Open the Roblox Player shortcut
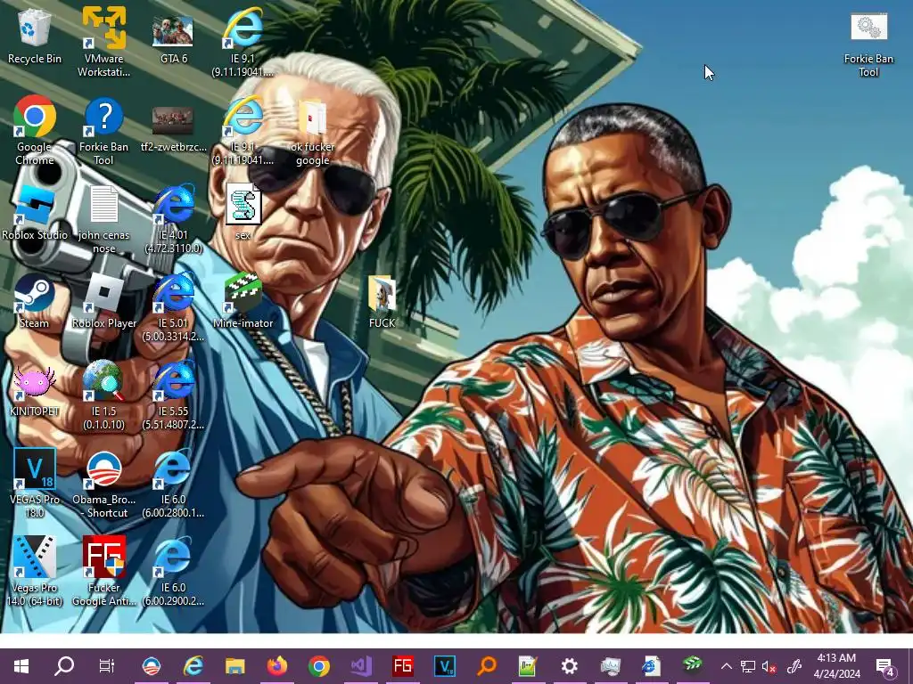This screenshot has height=684, width=913. point(103,301)
